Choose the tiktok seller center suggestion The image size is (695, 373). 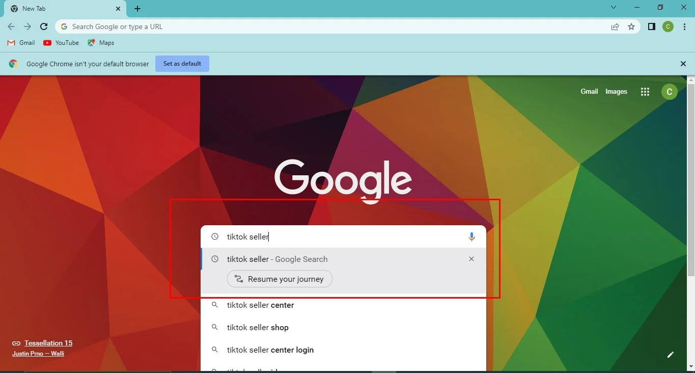click(344, 305)
